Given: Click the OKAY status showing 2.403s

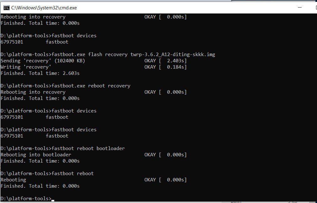Looking at the screenshot, I should coord(165,61).
